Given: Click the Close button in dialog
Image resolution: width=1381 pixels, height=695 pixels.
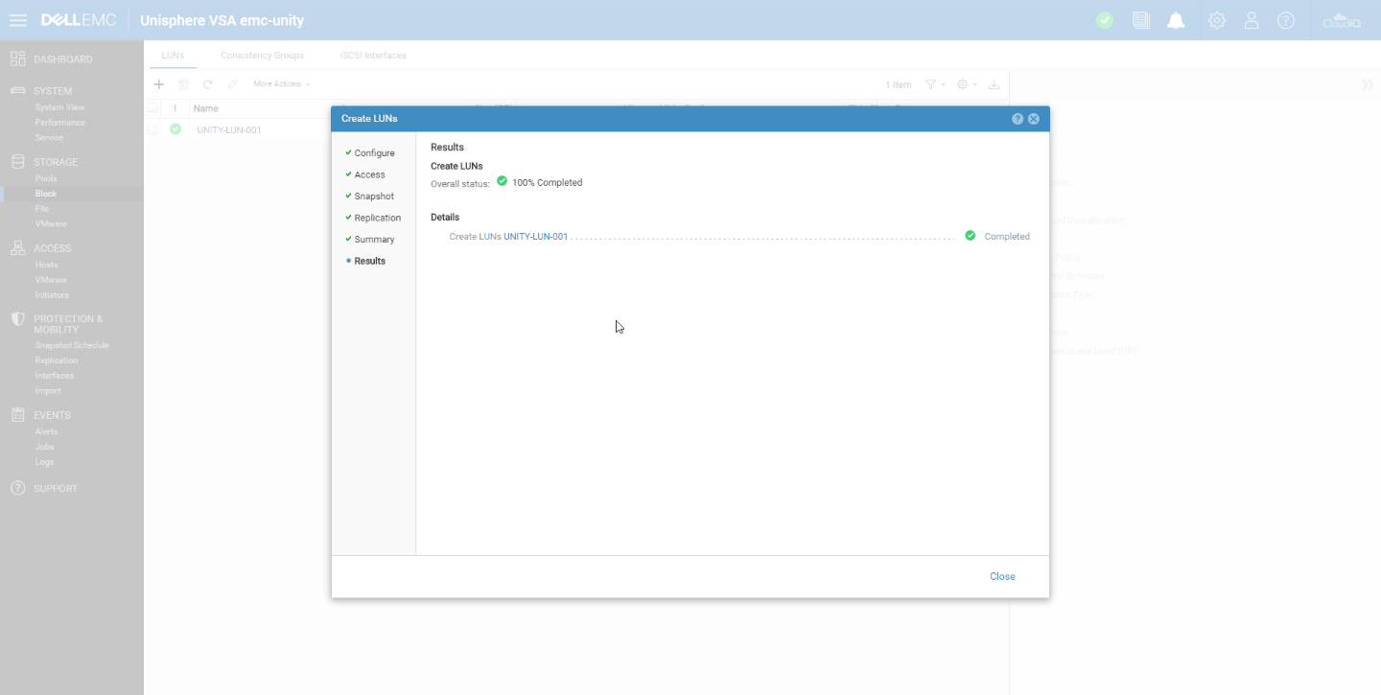Looking at the screenshot, I should coord(1002,576).
